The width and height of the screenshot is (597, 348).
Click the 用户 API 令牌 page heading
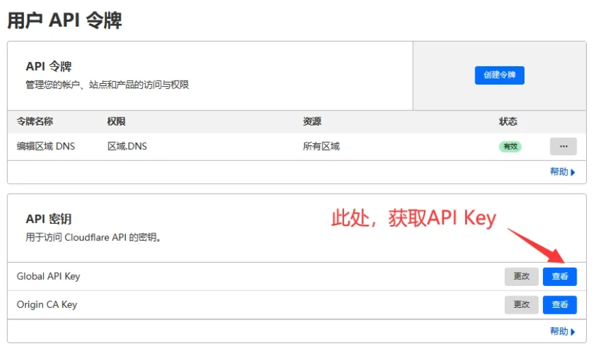(65, 20)
